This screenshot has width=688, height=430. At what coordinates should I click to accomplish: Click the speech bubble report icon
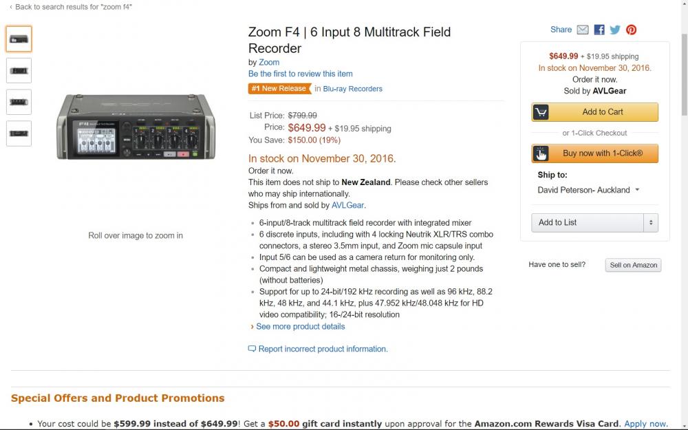[x=252, y=349]
